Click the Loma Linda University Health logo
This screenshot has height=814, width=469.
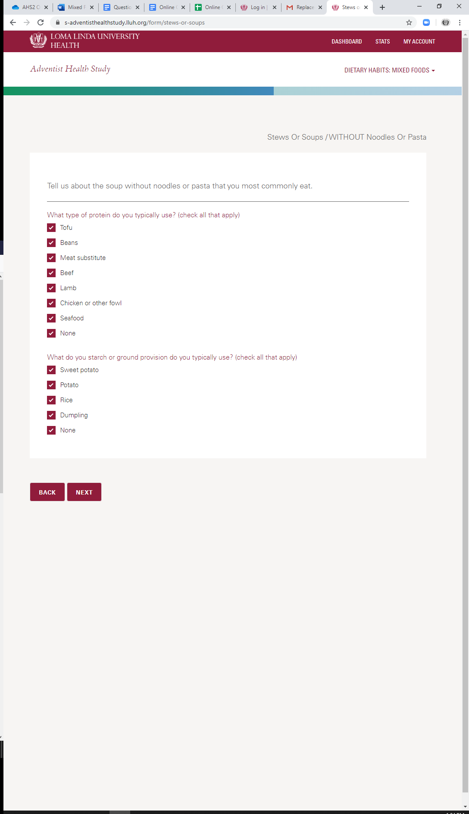coord(84,41)
